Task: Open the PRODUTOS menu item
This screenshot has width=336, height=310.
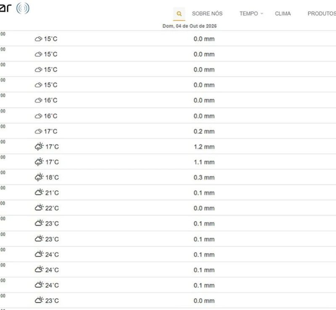Action: tap(322, 14)
